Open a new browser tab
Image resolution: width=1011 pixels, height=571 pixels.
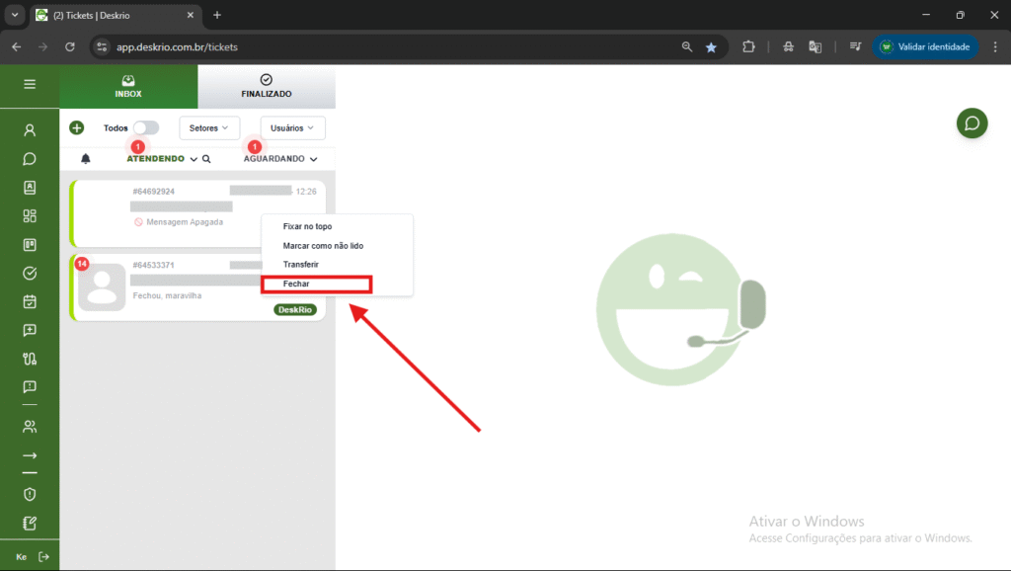[x=217, y=15]
